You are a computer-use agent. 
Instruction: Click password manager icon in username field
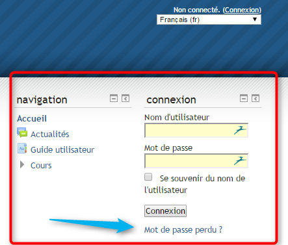(240, 130)
